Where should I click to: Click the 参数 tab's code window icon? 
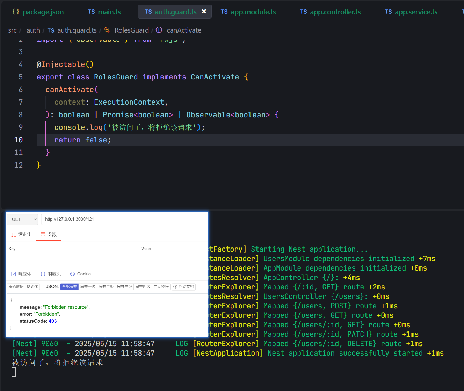(43, 235)
